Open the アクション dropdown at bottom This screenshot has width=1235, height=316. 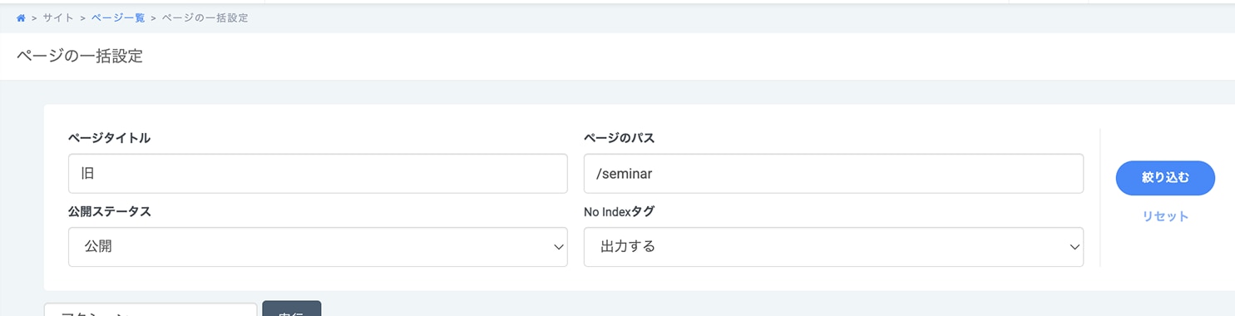click(151, 310)
